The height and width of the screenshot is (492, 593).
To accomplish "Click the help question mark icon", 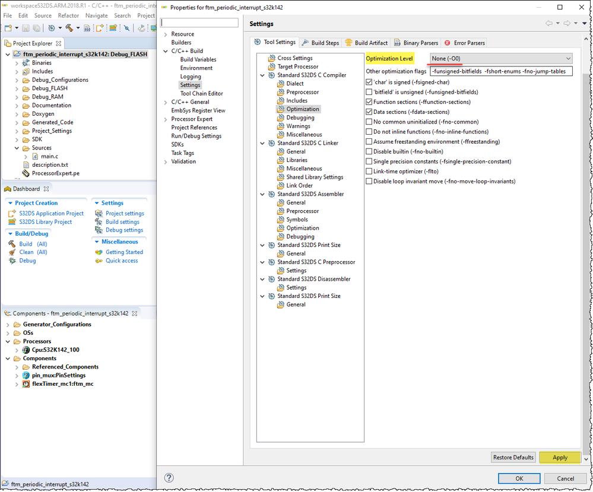I will pos(169,478).
